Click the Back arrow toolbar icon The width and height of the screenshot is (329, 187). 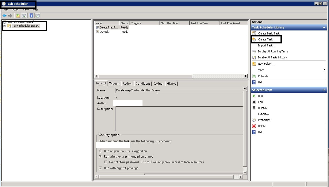(x=4, y=16)
